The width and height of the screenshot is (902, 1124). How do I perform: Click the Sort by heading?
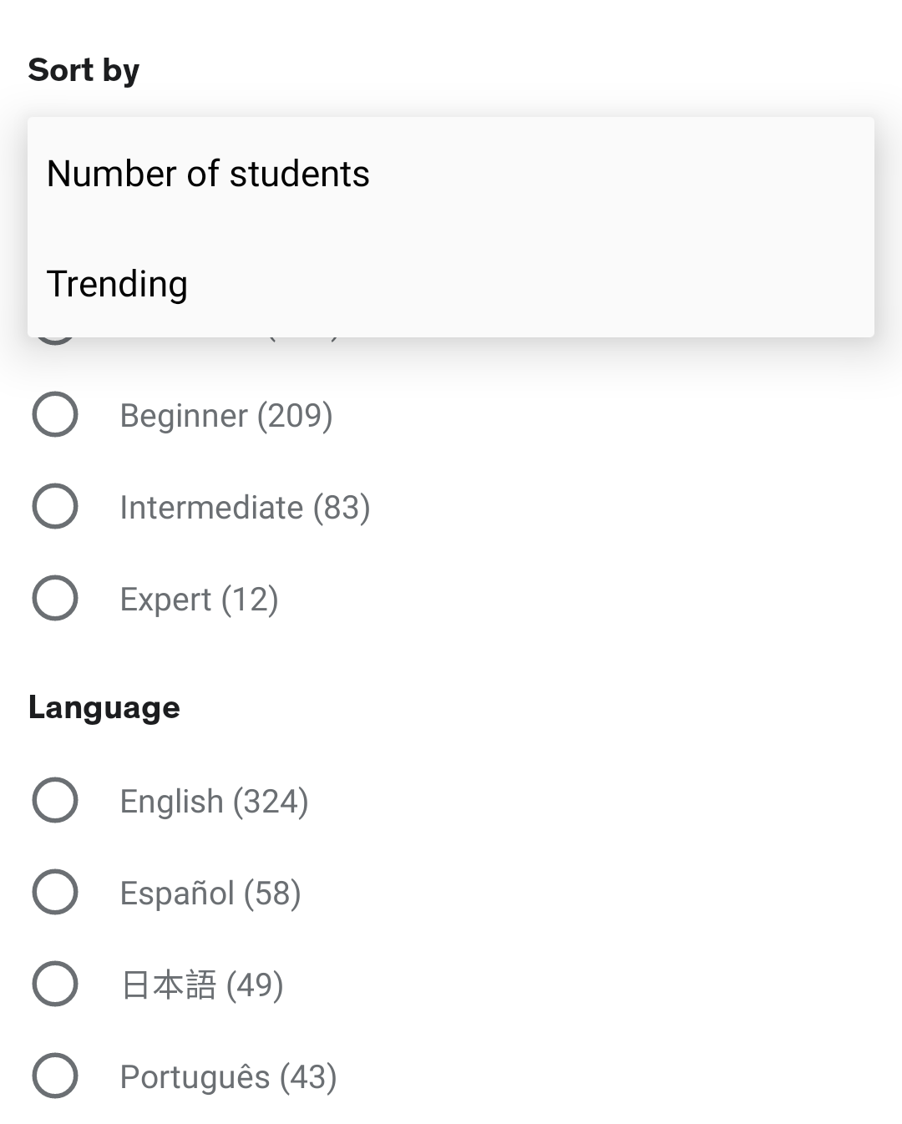pyautogui.click(x=84, y=70)
